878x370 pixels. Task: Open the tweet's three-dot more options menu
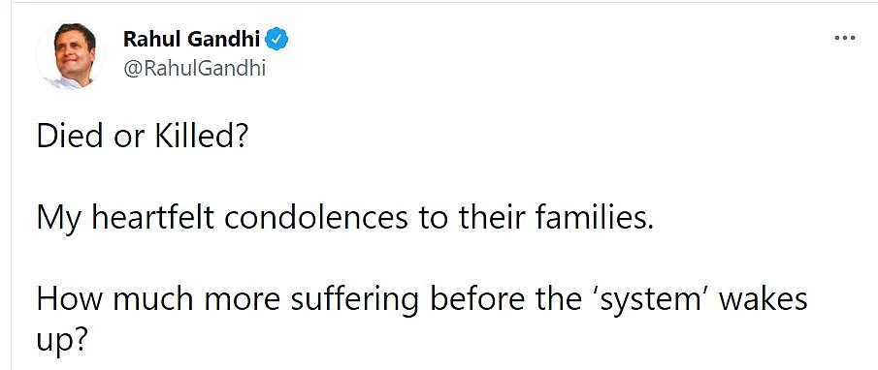(844, 39)
